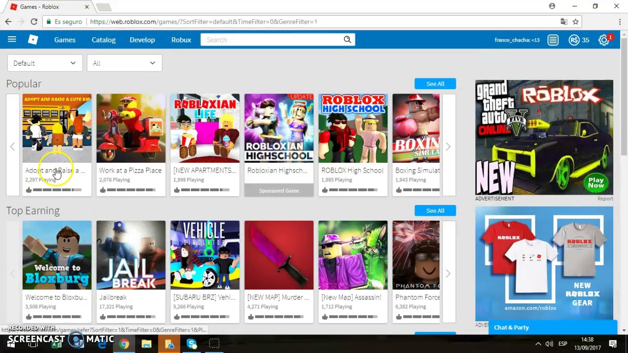Viewport: 628px width, 353px height.
Task: Open the Catalog menu
Action: (x=104, y=40)
